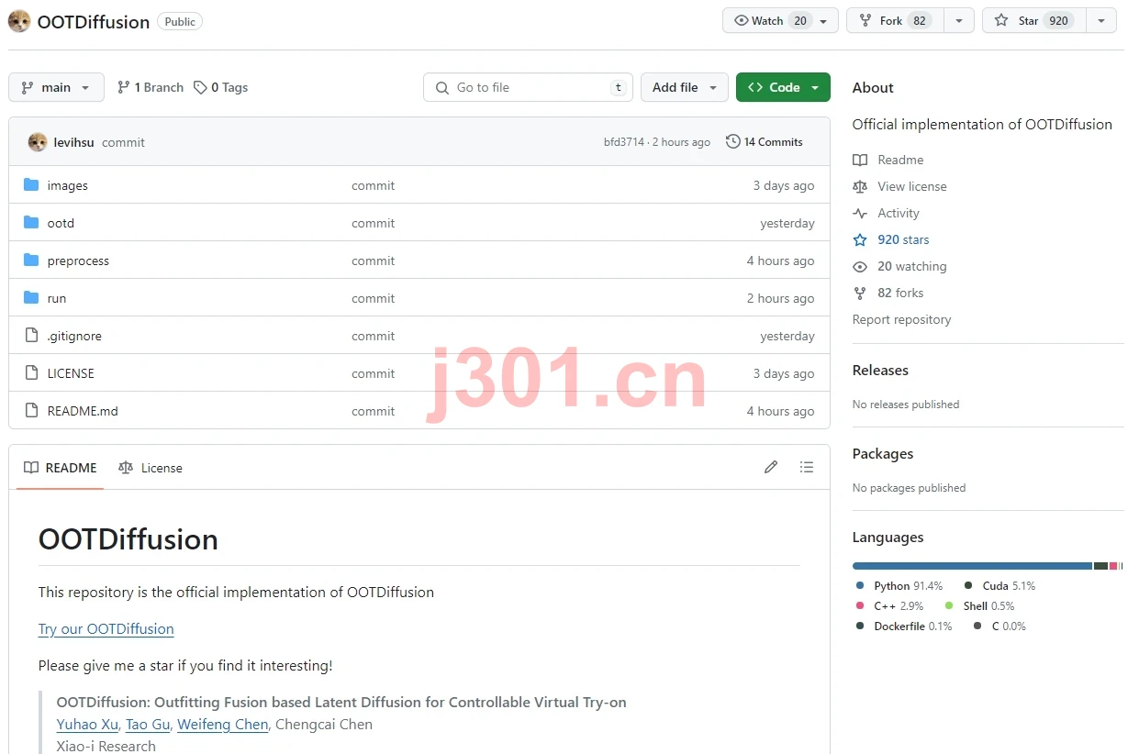Click the images folder icon
Screen dimensions: 1139x754
31,185
